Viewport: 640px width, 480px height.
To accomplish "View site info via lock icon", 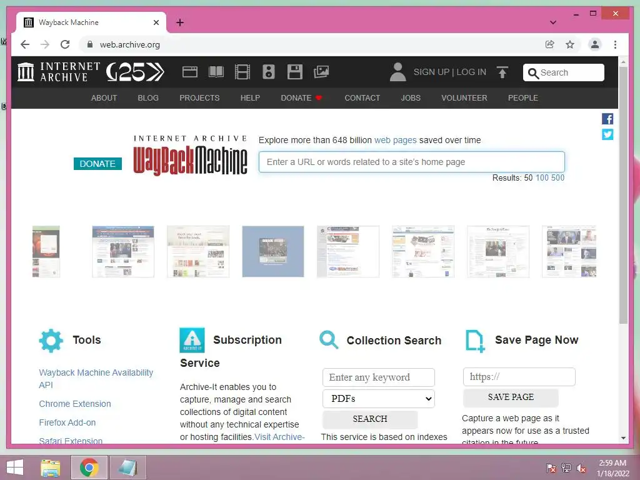I will click(x=90, y=44).
